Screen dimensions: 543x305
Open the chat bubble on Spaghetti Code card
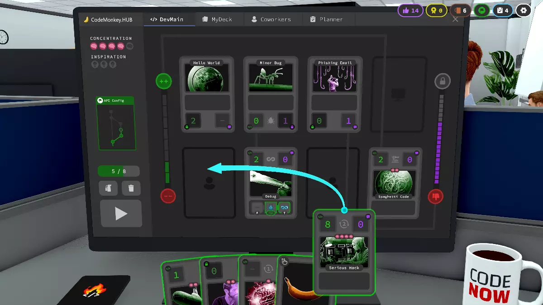pos(417,154)
